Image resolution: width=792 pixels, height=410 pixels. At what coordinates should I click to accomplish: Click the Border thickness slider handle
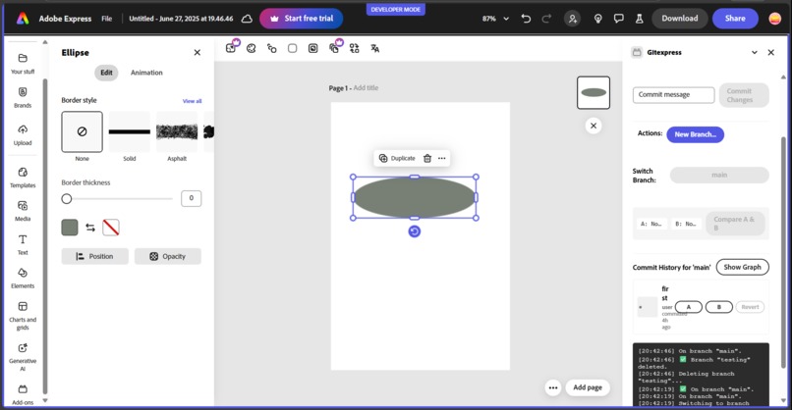67,199
